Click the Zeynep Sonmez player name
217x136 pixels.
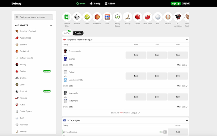click(70, 132)
